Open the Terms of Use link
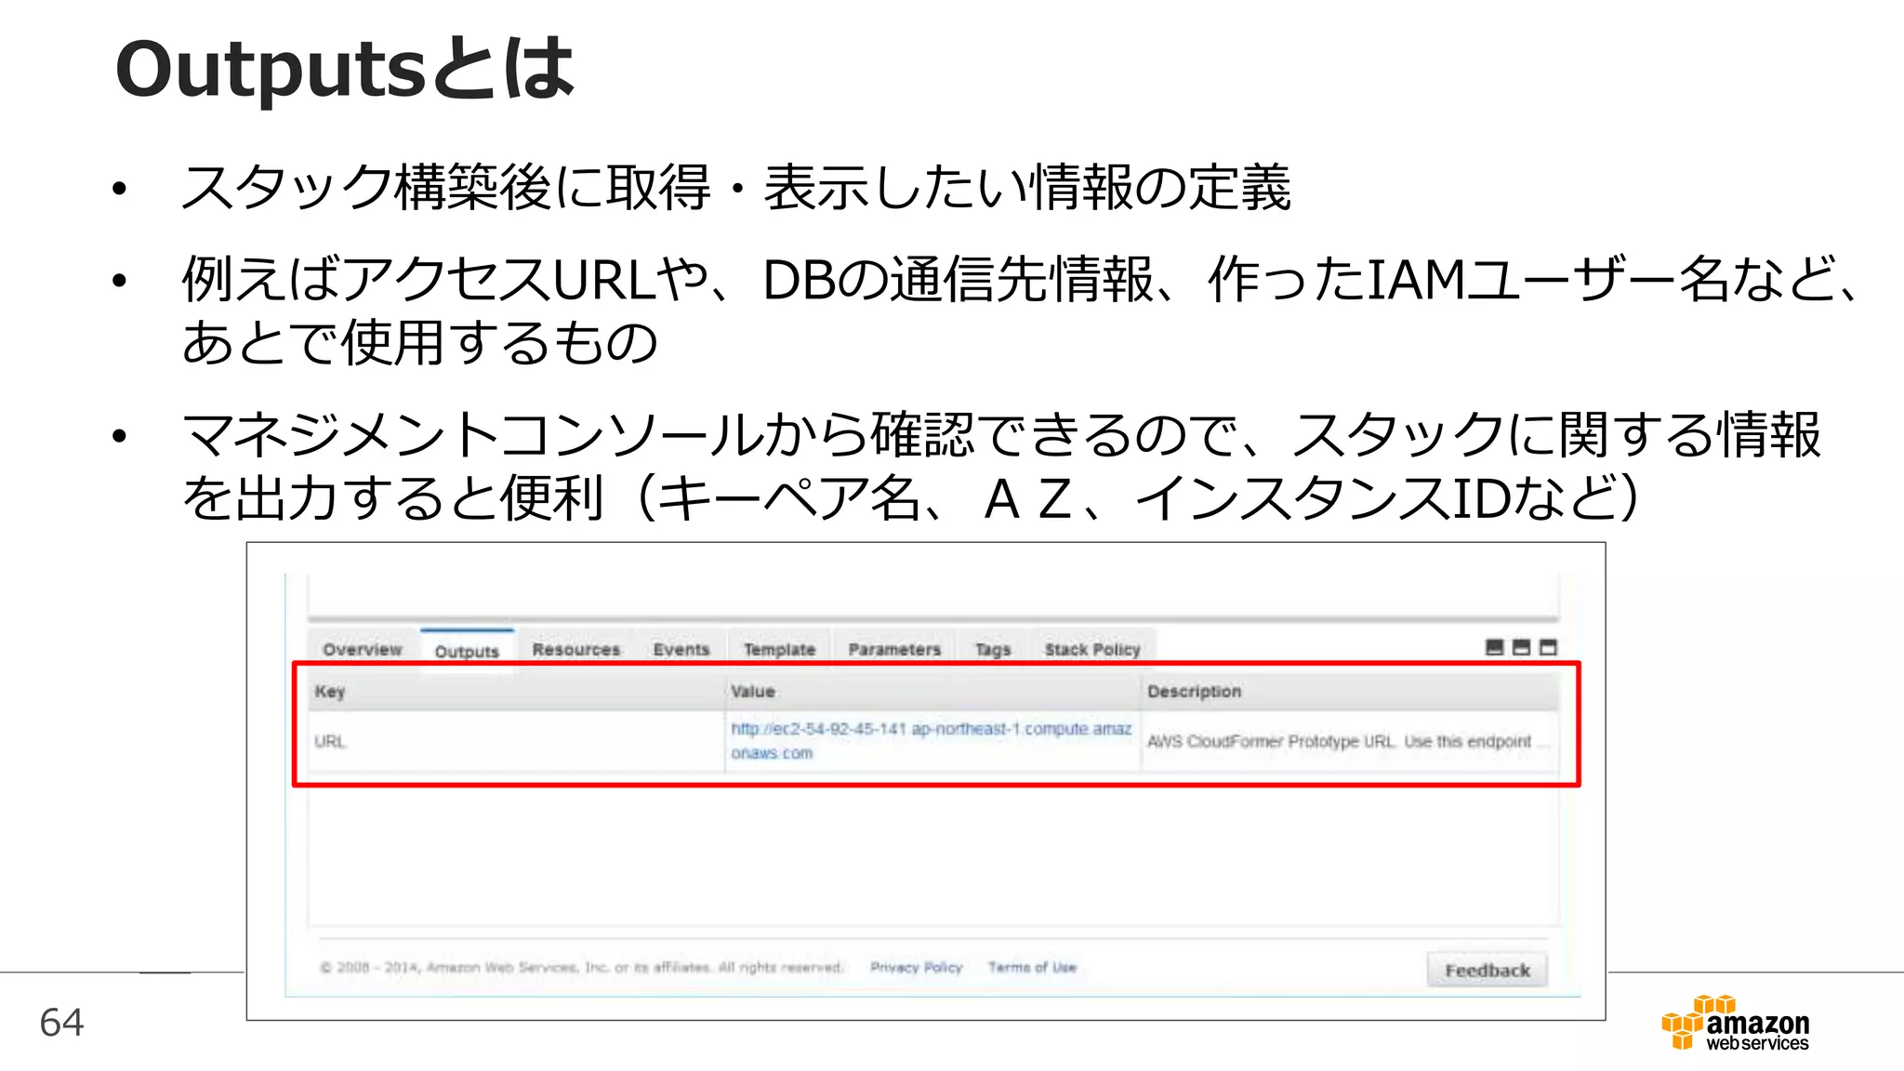Image resolution: width=1904 pixels, height=1071 pixels. [x=1032, y=967]
